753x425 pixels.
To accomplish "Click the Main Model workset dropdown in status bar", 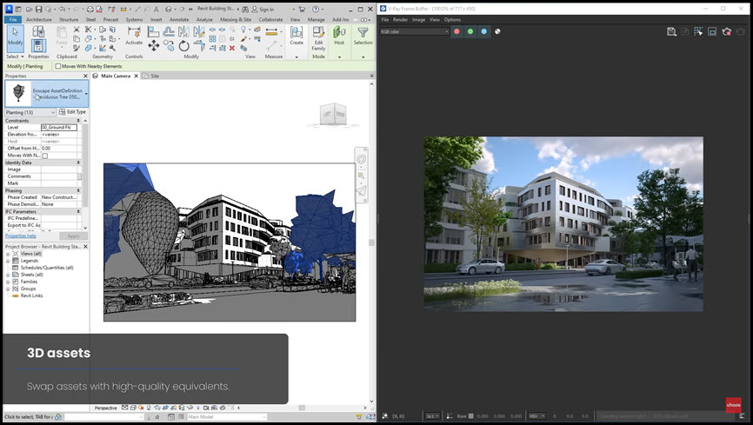I will pyautogui.click(x=226, y=417).
